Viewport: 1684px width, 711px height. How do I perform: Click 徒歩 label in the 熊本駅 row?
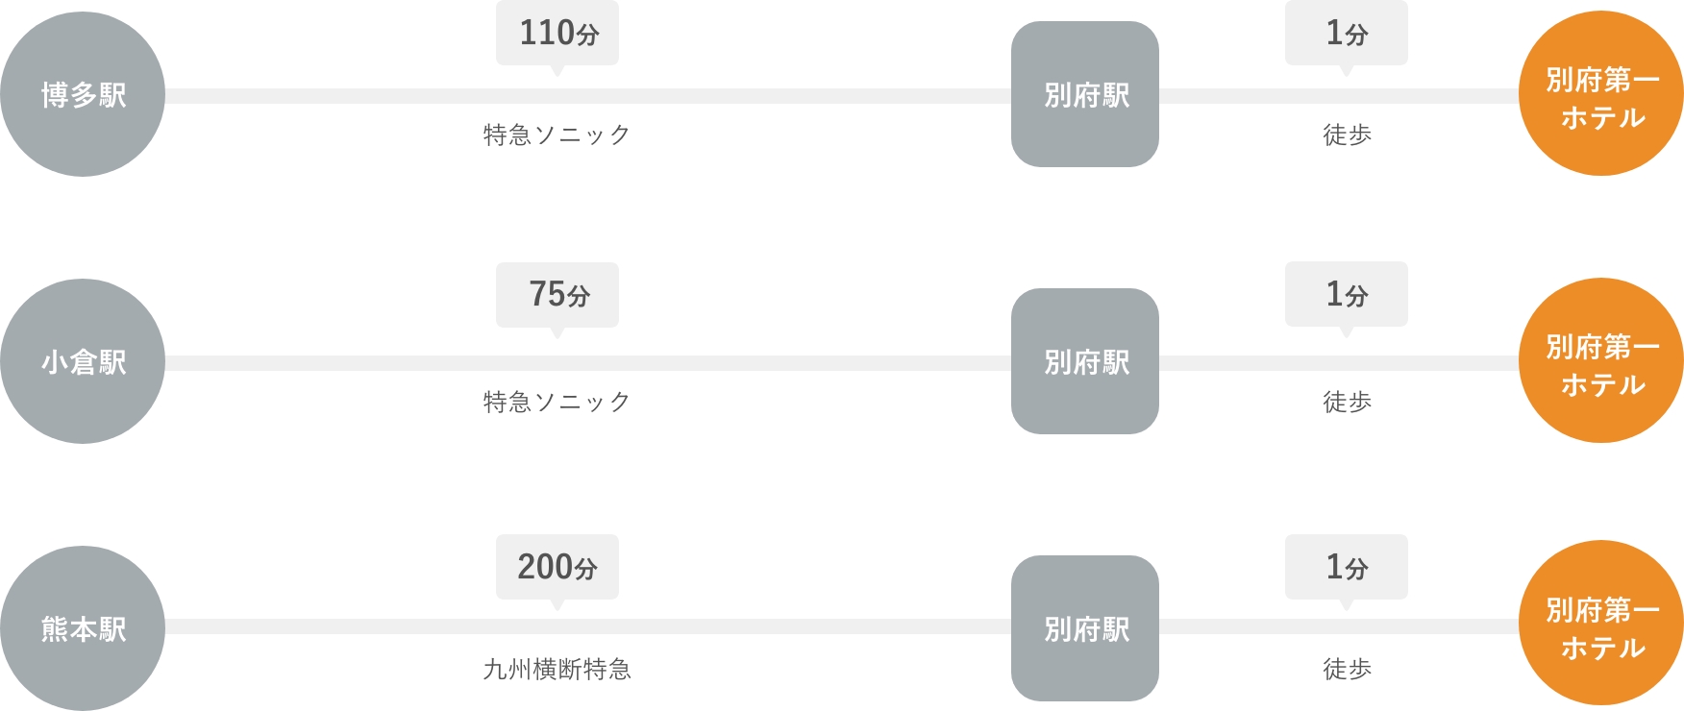1347,669
